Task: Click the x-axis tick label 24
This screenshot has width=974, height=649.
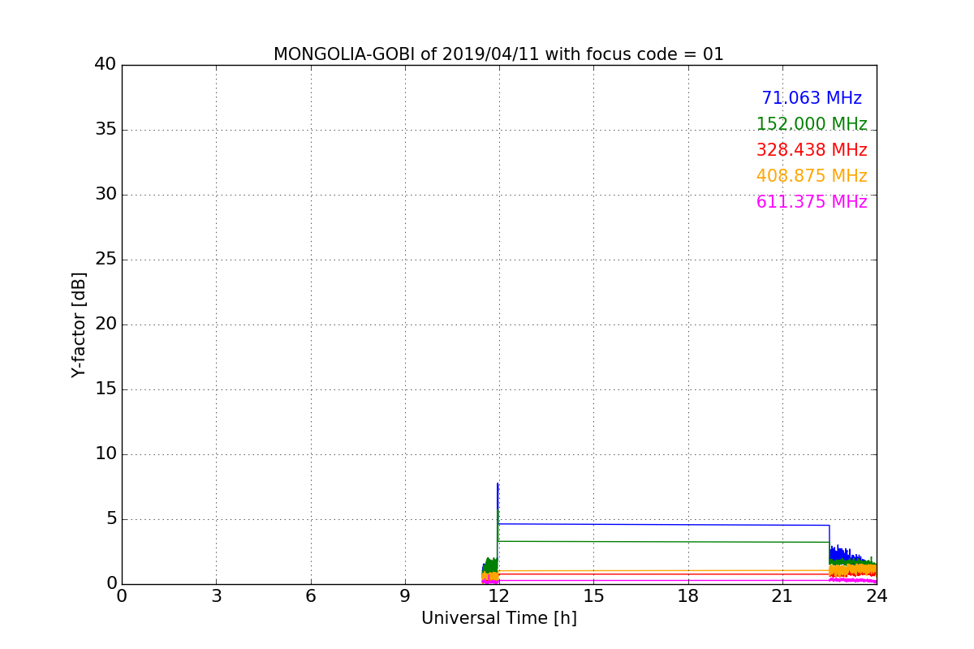Action: pos(877,596)
